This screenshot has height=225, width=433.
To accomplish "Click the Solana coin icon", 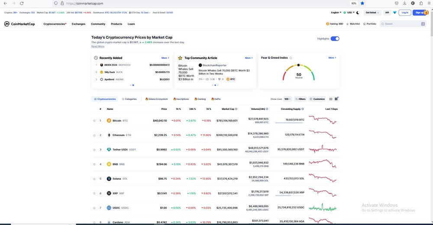I will [109, 179].
